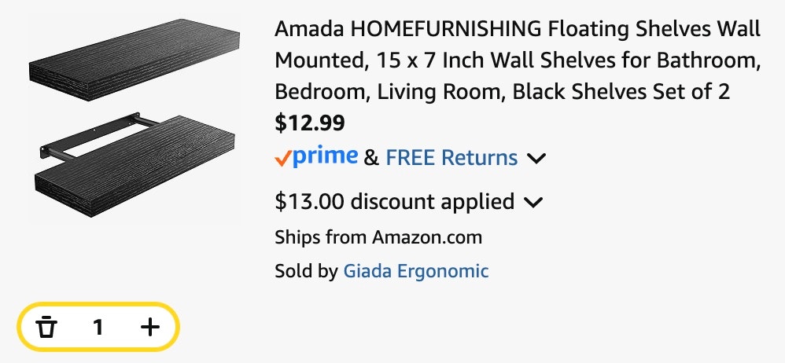
Task: Click the $12.99 price
Action: pos(310,123)
